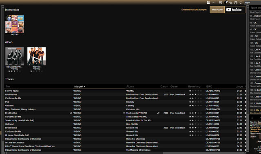Click the circular loading icon beside the search field
This screenshot has width=261, height=154.
[241, 3]
